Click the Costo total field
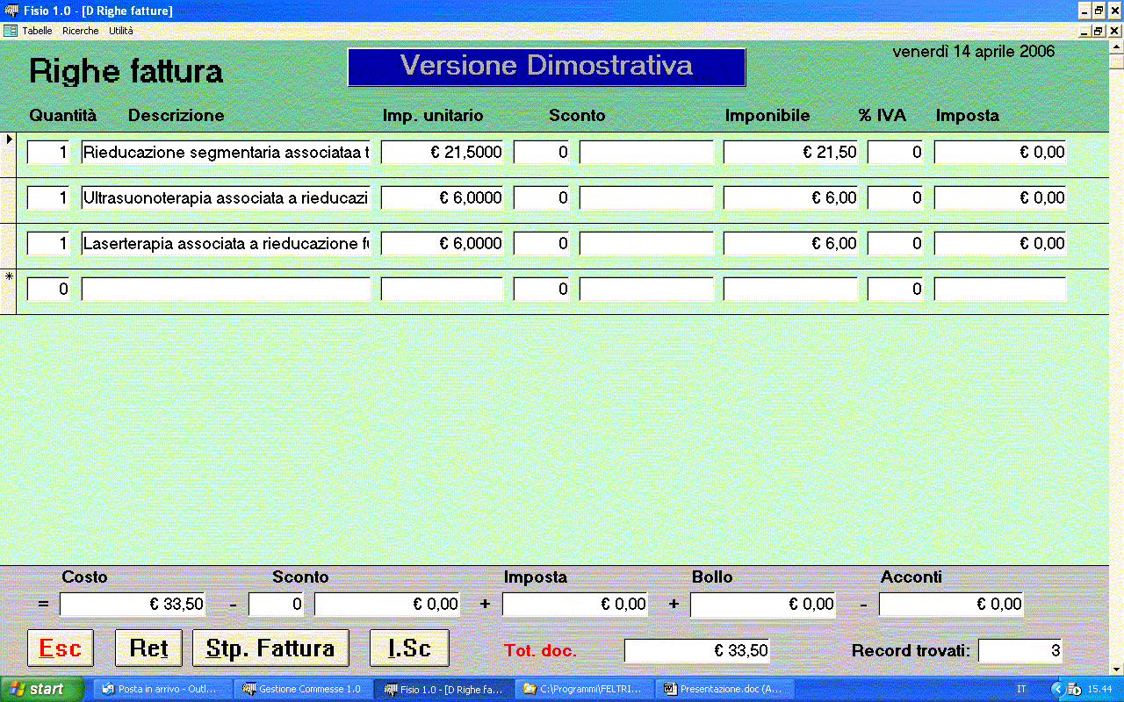The height and width of the screenshot is (702, 1124). pos(133,605)
